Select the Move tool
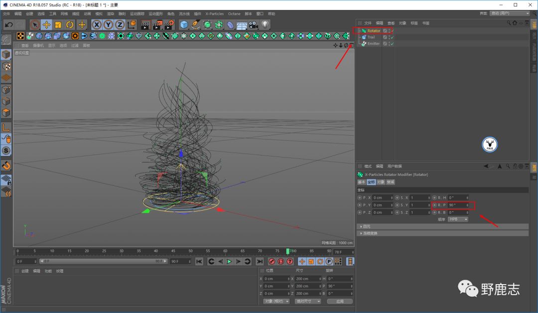 coord(46,24)
